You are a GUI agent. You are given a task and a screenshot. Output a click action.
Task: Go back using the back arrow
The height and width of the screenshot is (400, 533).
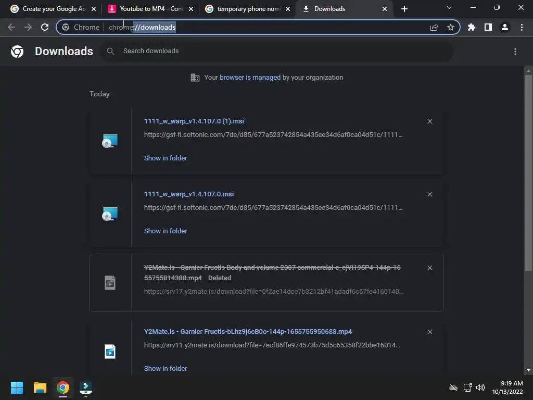(11, 27)
